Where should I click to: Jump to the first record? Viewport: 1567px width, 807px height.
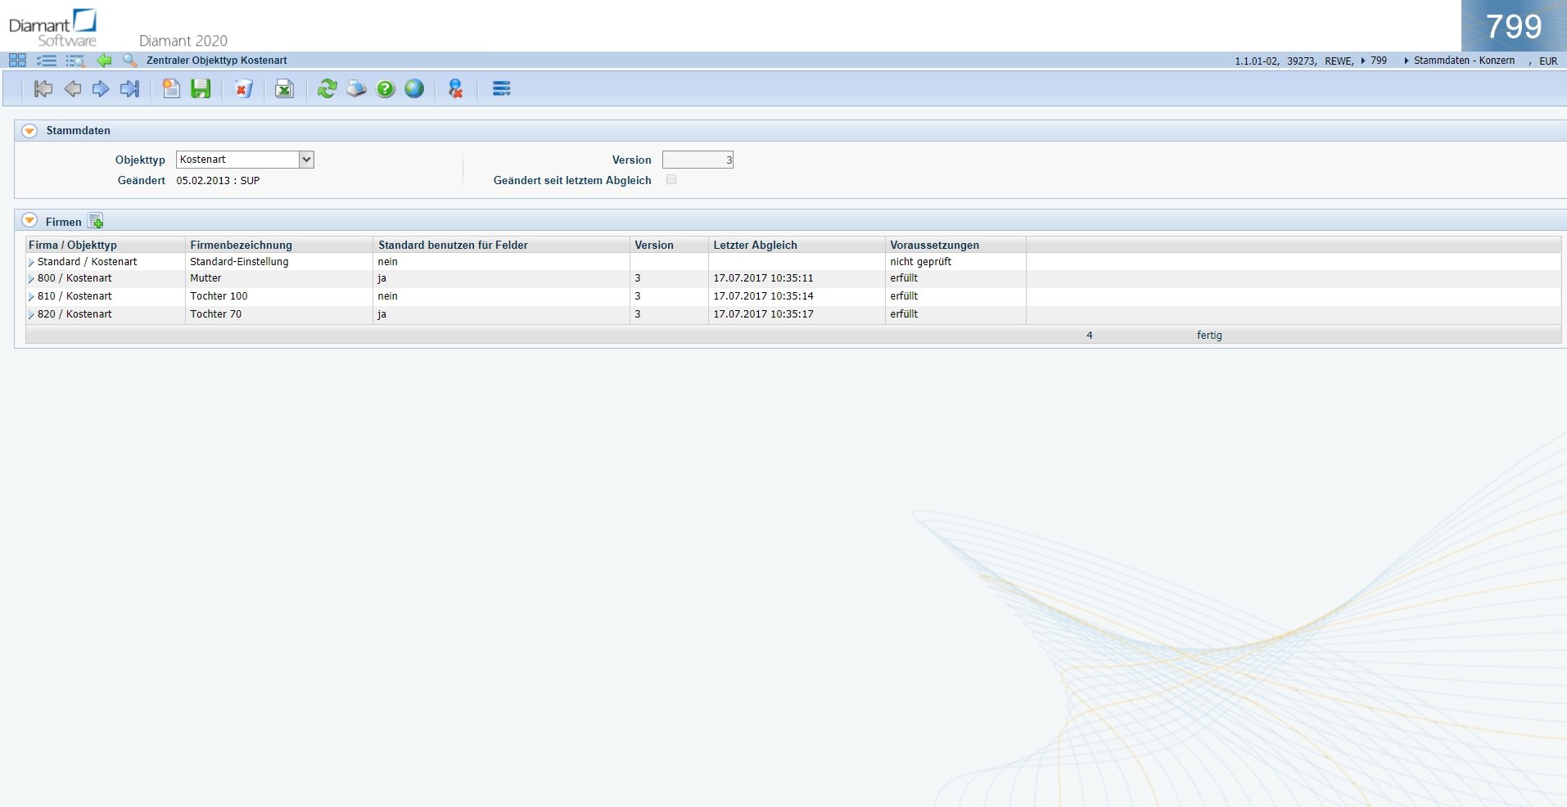coord(43,89)
